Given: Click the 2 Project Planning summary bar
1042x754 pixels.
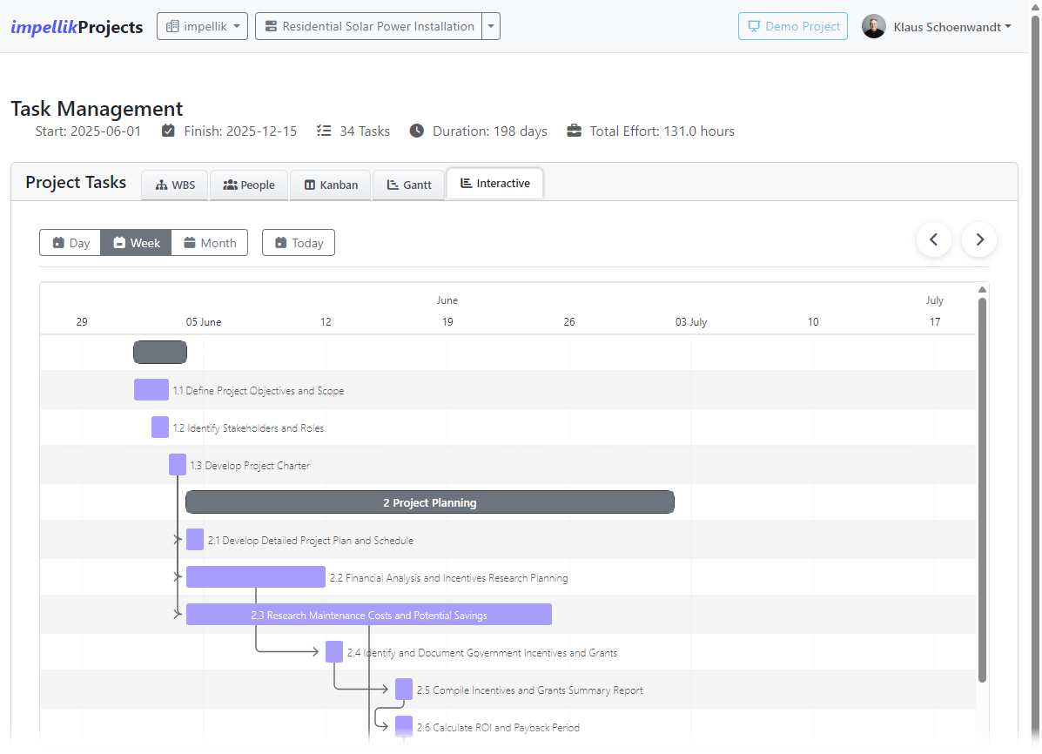Looking at the screenshot, I should (x=430, y=502).
